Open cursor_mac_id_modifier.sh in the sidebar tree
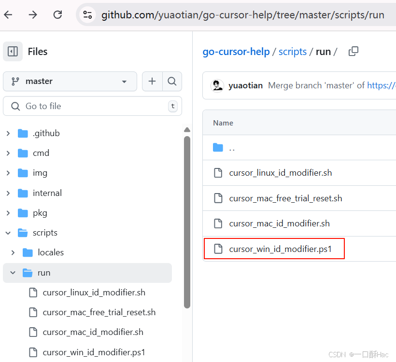Viewport: 396px width, 362px height. (x=93, y=332)
